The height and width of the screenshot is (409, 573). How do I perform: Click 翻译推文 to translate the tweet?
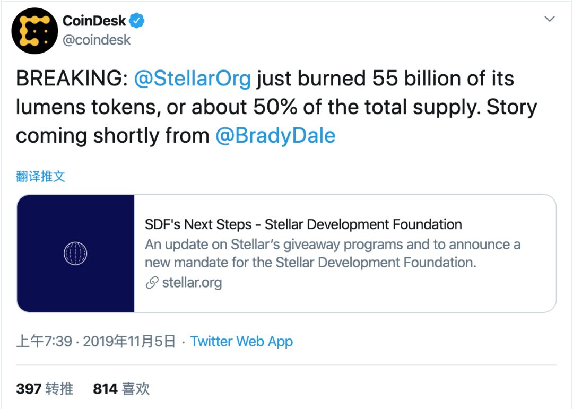click(40, 176)
